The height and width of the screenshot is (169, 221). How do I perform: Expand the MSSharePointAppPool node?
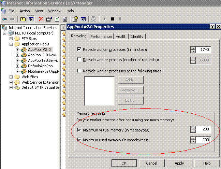tap(17, 71)
